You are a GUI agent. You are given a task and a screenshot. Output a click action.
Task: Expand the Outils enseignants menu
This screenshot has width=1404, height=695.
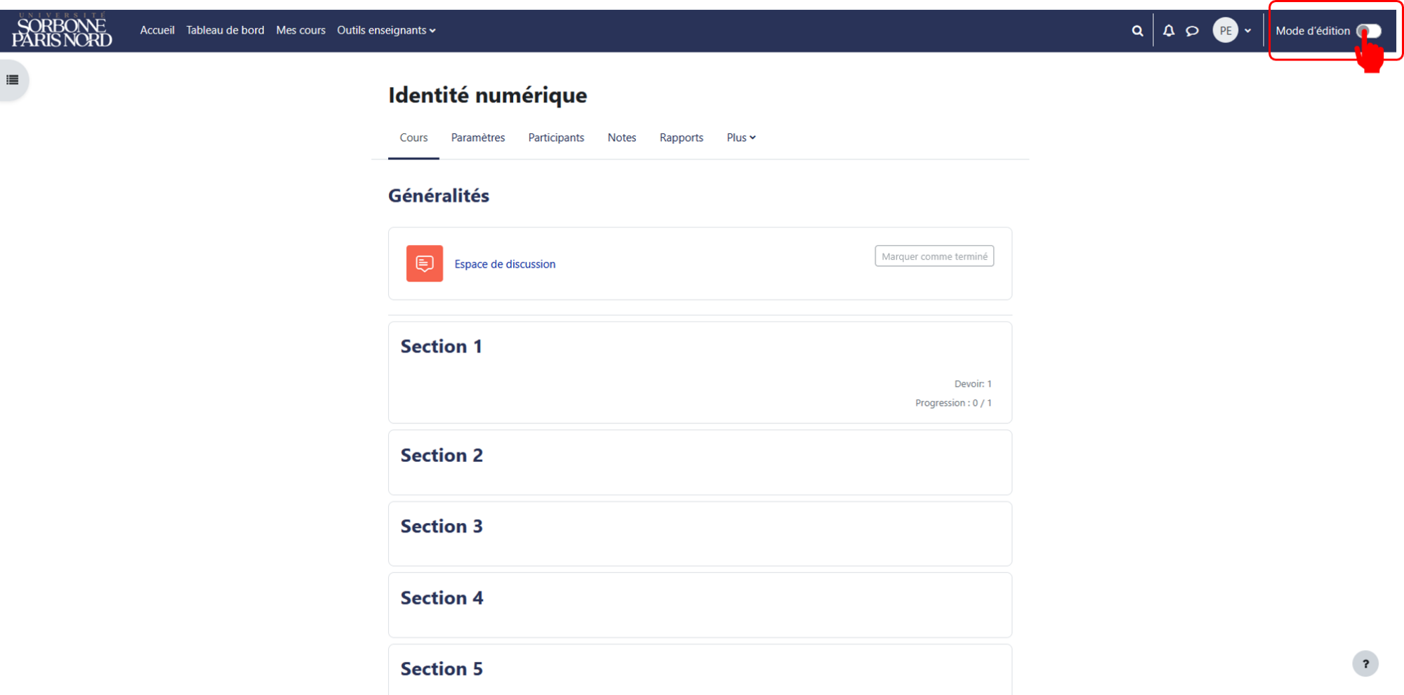coord(386,30)
